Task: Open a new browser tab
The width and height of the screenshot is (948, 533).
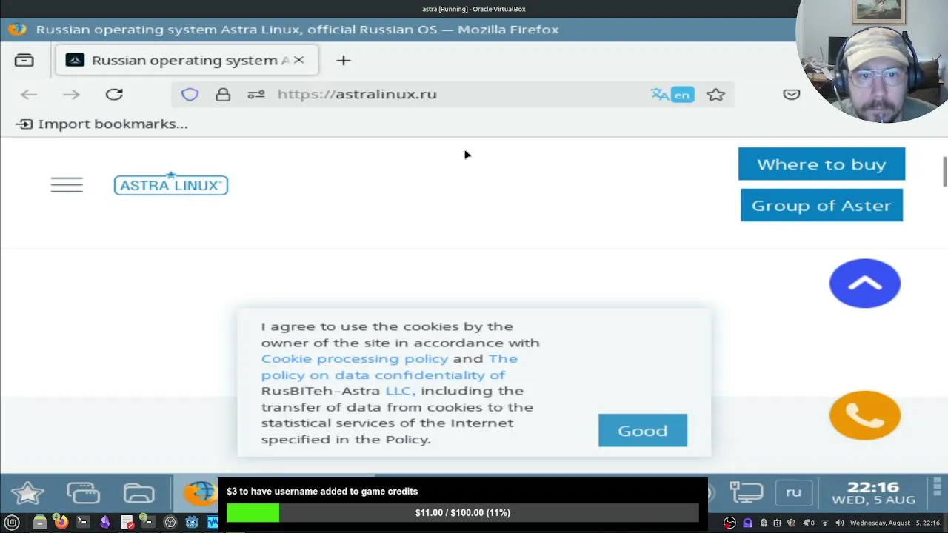Action: (x=343, y=60)
